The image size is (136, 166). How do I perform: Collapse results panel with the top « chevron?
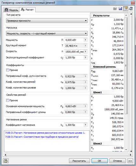pyautogui.click(x=131, y=14)
